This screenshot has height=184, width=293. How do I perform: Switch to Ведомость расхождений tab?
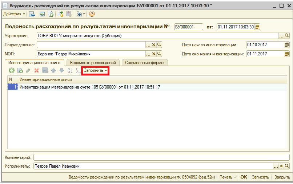pyautogui.click(x=93, y=63)
